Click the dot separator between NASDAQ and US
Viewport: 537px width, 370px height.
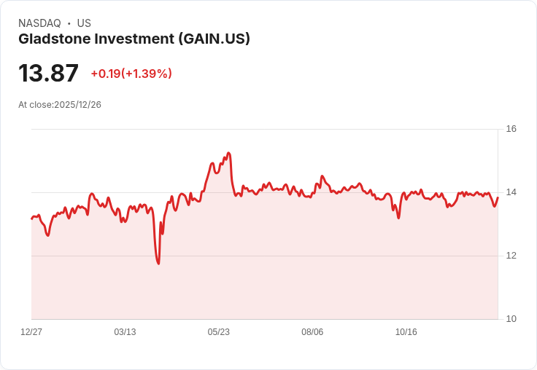click(69, 23)
